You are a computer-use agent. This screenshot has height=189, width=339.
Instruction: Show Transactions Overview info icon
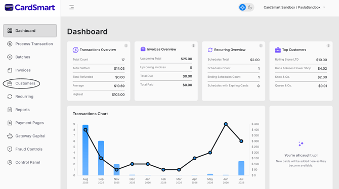tap(126, 45)
